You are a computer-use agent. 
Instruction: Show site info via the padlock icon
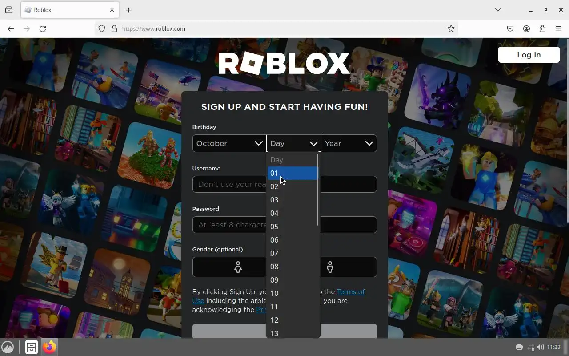[114, 28]
